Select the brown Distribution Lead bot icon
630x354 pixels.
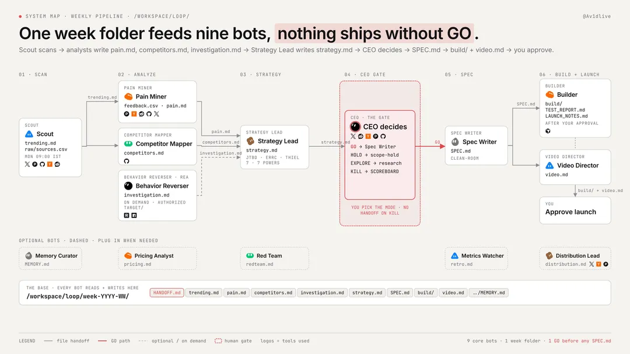(549, 255)
